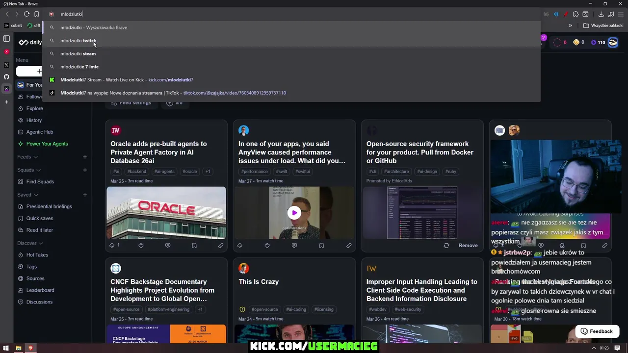Play the AnyView performance video thumbnail

coord(294,213)
